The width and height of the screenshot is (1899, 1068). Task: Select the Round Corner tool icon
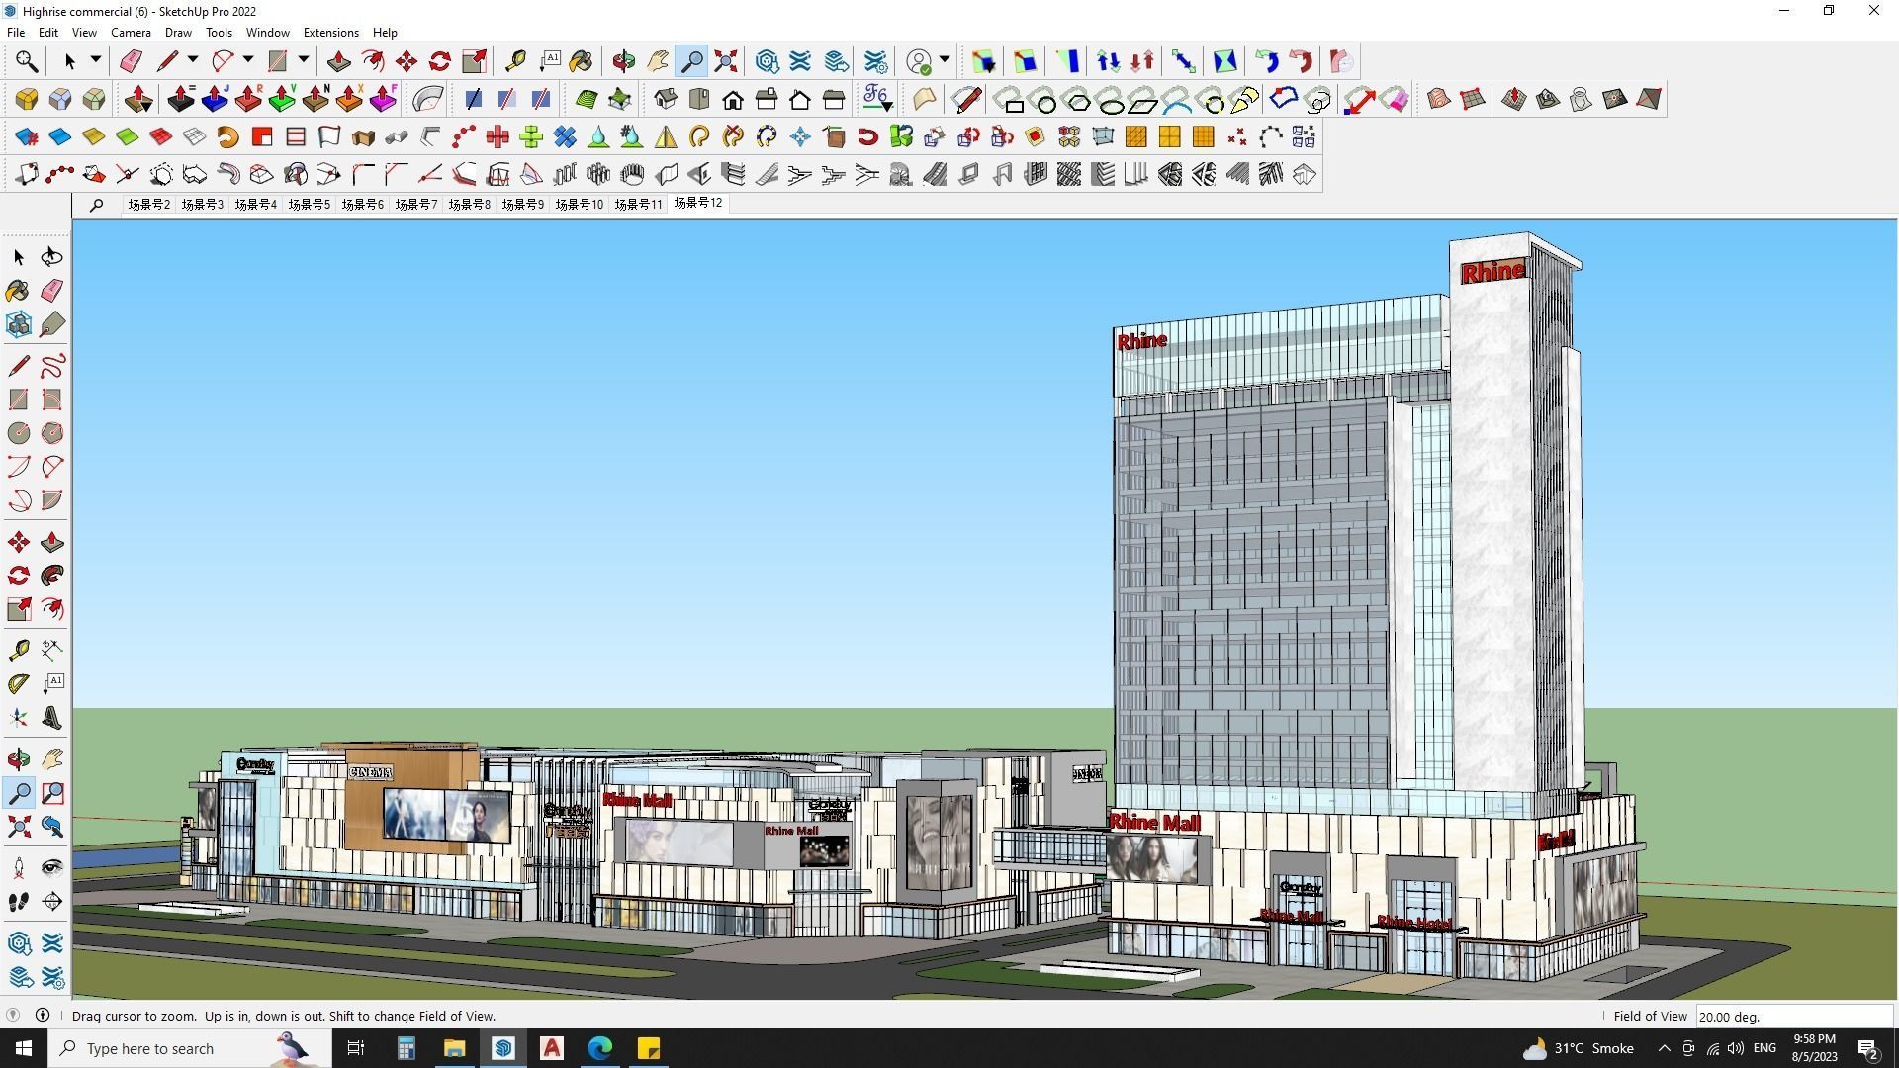tap(27, 99)
